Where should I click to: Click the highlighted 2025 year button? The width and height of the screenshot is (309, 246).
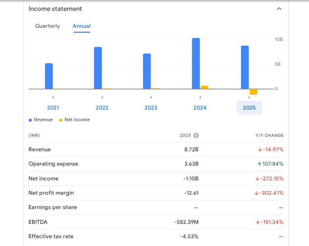(249, 108)
